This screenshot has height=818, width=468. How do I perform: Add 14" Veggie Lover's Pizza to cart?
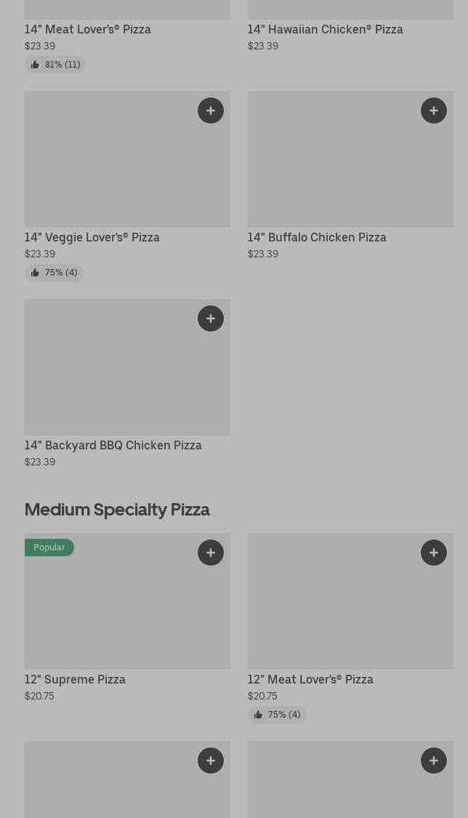point(211,111)
